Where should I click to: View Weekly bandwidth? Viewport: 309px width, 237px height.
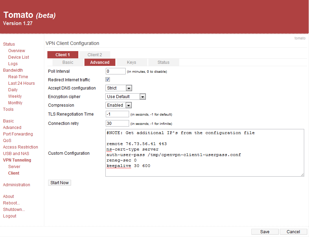click(15, 96)
